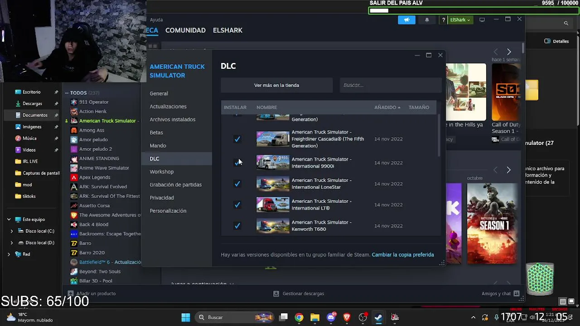Viewport: 580px width, 326px height.
Task: Toggle International LT DLC install checkbox
Action: 237,205
